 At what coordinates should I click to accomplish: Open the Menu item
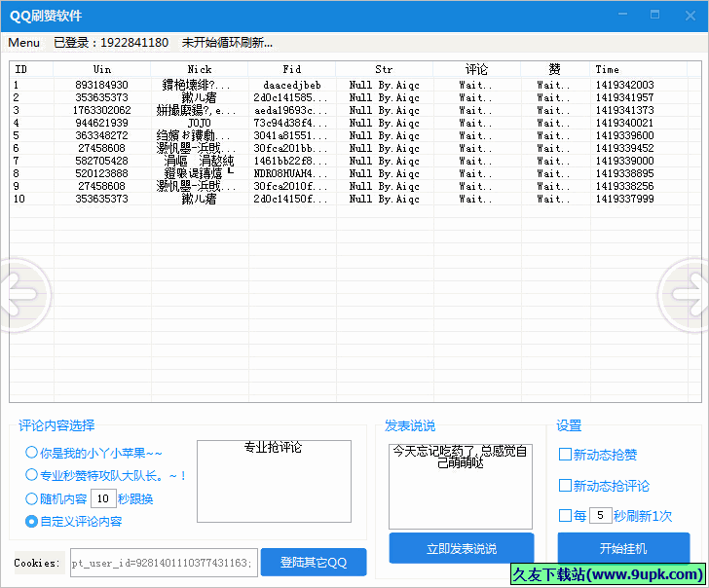pos(23,43)
